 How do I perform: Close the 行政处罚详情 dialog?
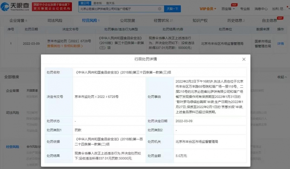(x=244, y=59)
